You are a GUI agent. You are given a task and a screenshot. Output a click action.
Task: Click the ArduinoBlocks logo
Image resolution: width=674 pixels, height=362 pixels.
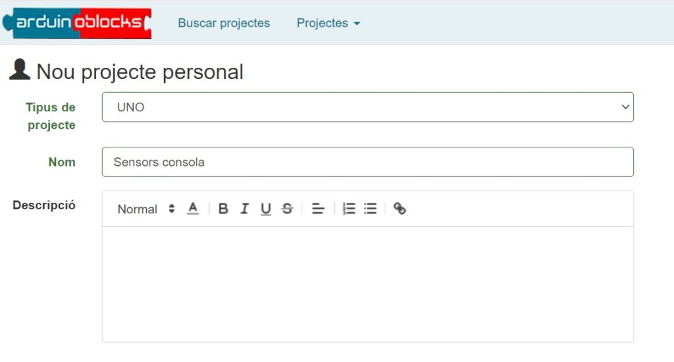77,23
